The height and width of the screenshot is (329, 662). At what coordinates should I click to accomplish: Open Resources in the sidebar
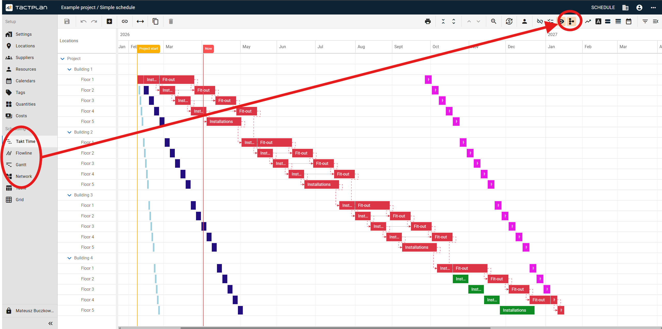[30, 69]
